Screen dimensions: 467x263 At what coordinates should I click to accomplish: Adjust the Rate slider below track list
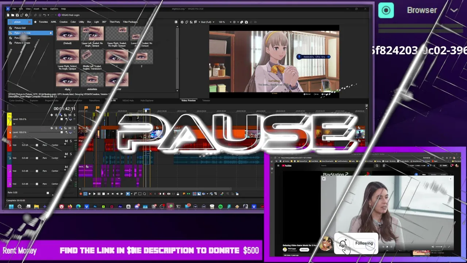coord(48,193)
